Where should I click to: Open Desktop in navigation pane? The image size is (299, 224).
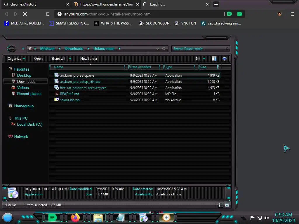point(24,76)
